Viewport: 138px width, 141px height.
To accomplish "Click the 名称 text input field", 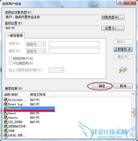I will [x=75, y=44].
